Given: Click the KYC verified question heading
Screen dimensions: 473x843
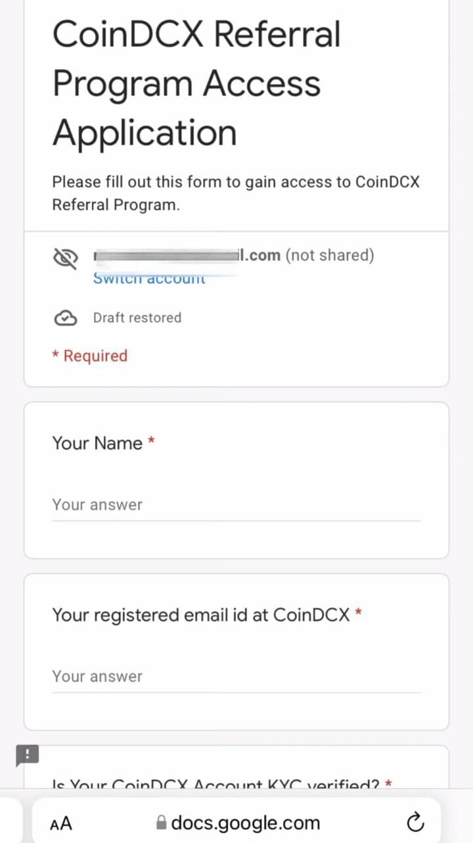Looking at the screenshot, I should [217, 784].
